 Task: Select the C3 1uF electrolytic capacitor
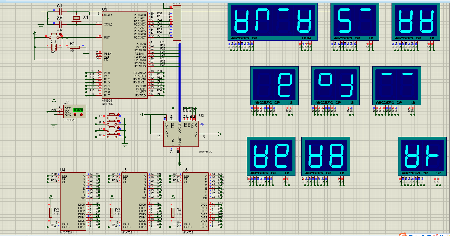(x=54, y=47)
